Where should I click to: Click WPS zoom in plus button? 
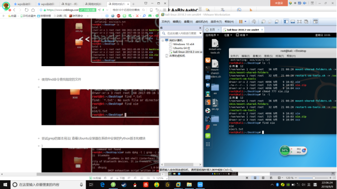point(330,178)
